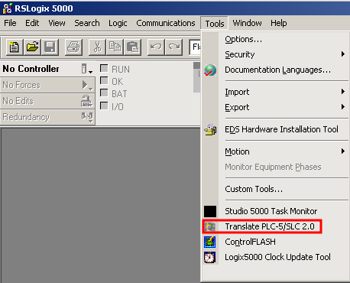
Task: Click the No Forces status button
Action: pyautogui.click(x=47, y=85)
